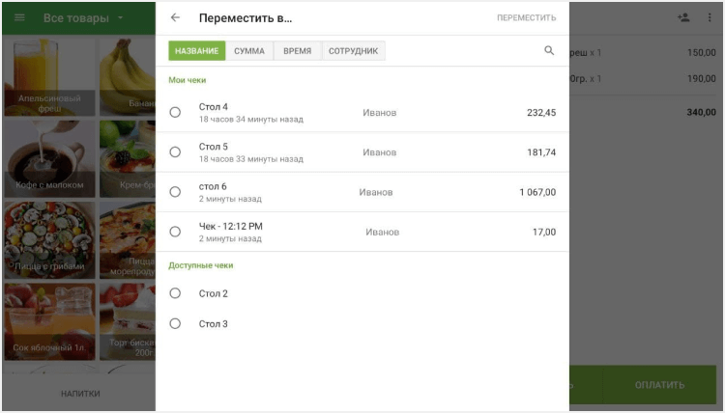
Task: Pick the Стол 2 radio button
Action: (175, 293)
